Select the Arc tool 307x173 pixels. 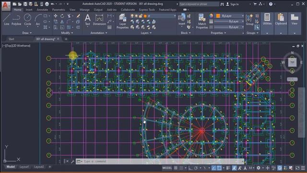click(38, 19)
